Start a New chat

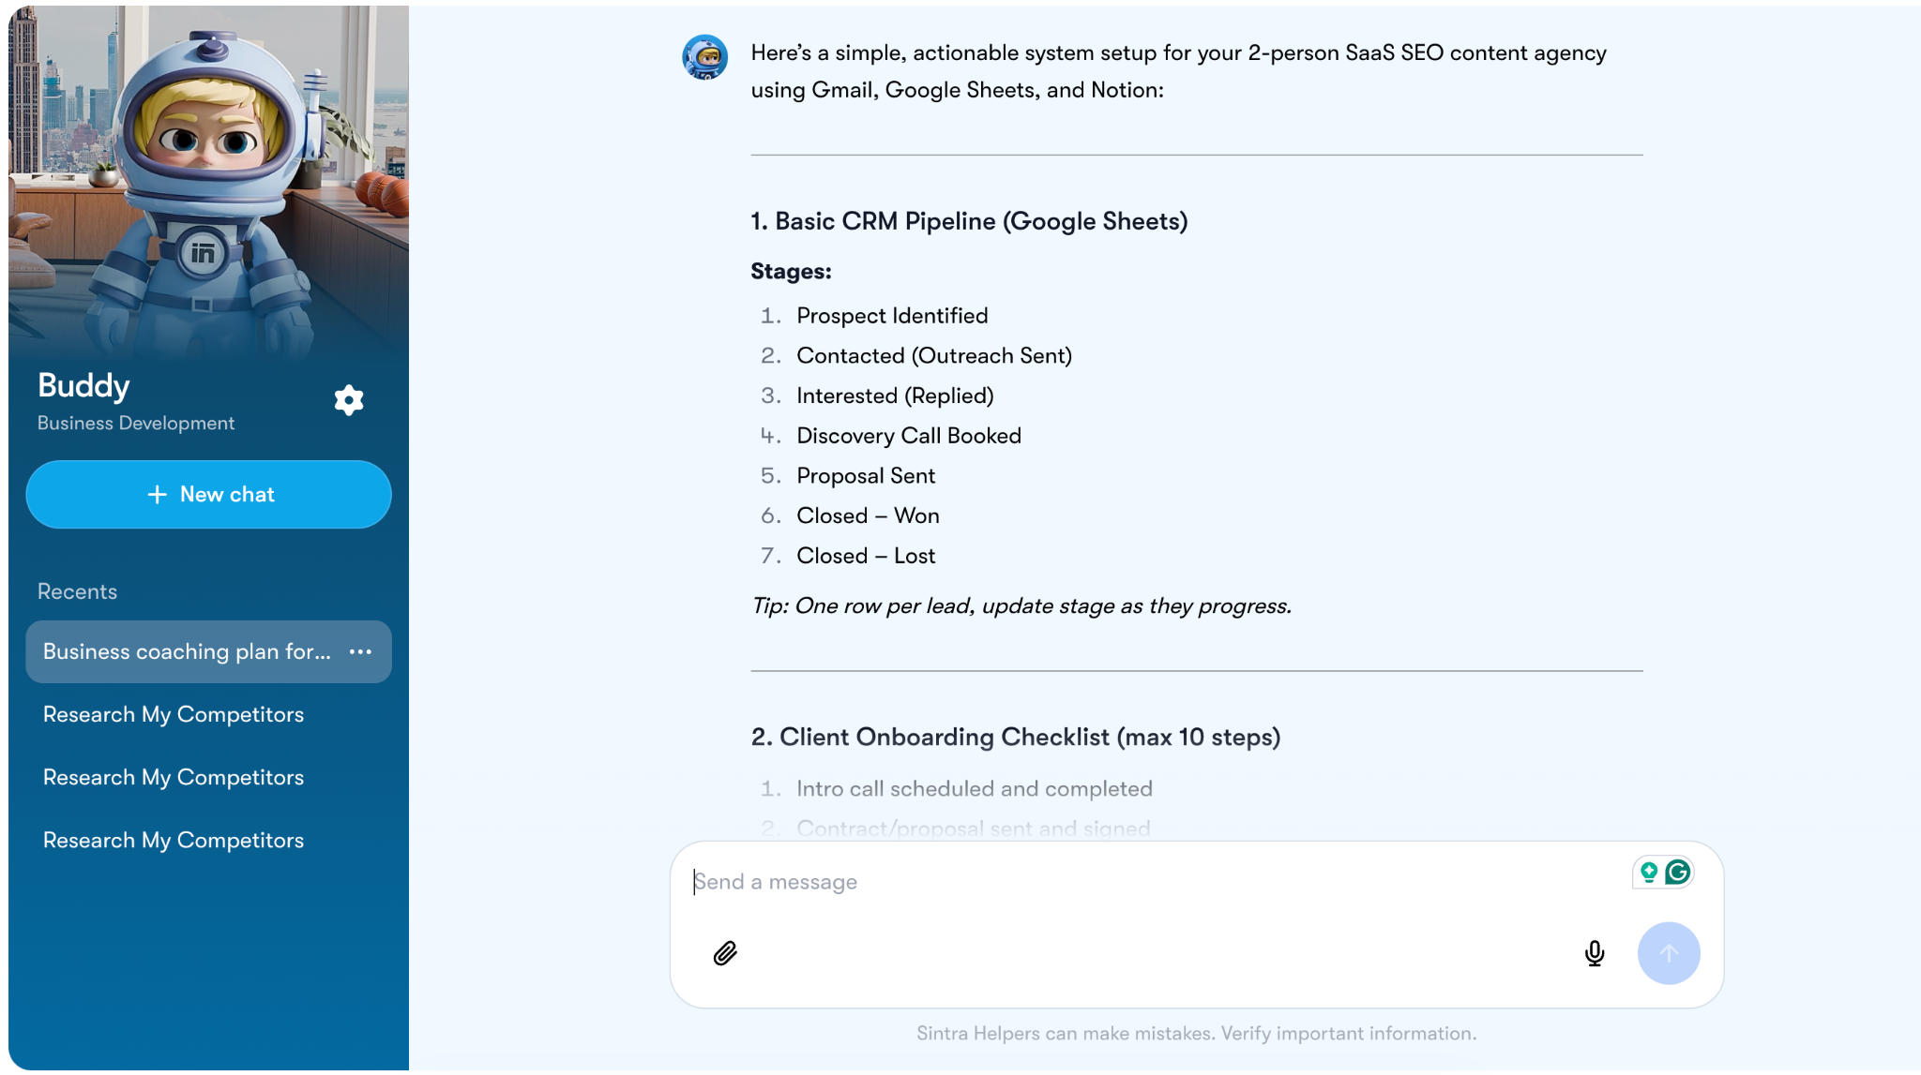tap(208, 494)
